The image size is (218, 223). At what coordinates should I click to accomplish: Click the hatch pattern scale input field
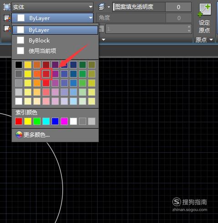[149, 29]
